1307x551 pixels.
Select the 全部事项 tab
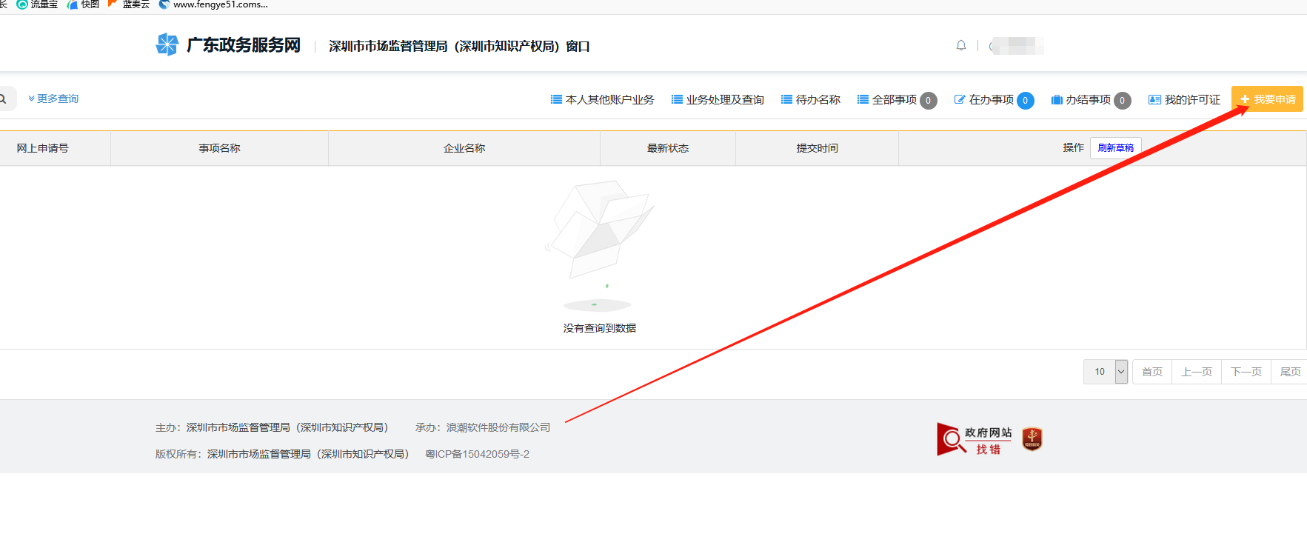pyautogui.click(x=894, y=100)
